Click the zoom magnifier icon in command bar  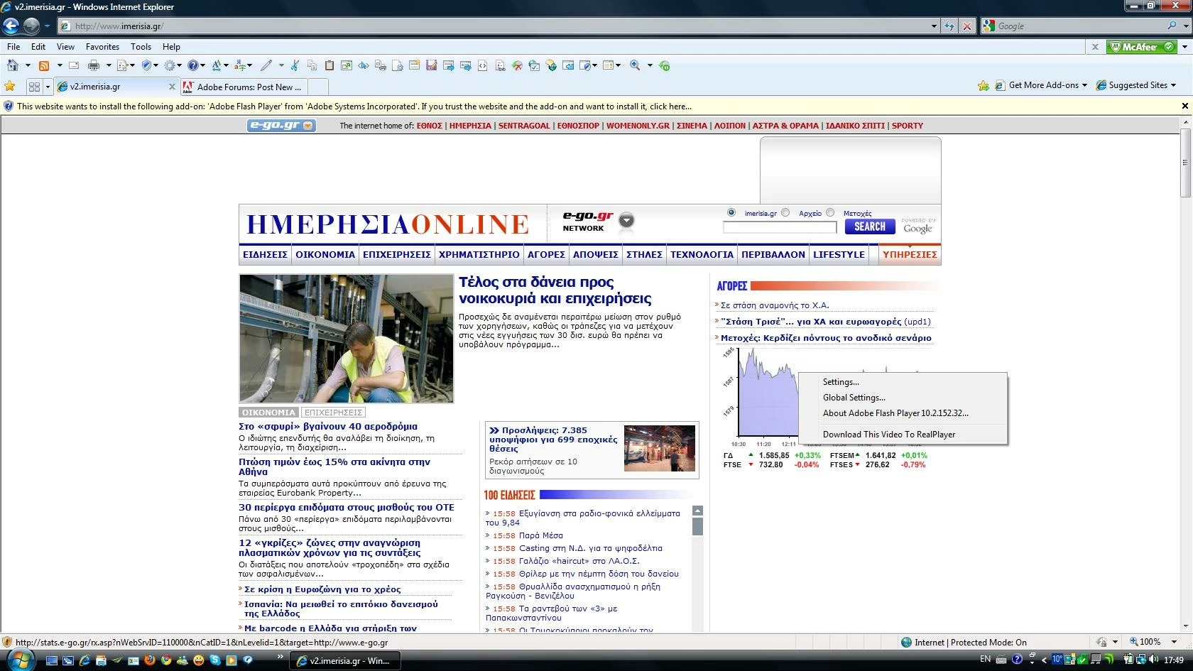click(x=635, y=65)
